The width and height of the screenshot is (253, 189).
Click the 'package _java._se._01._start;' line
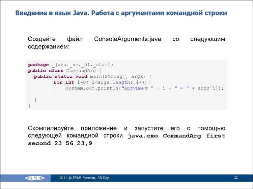[71, 65]
